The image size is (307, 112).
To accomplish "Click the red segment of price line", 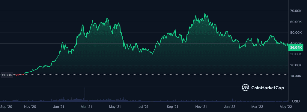I will tap(16, 75).
